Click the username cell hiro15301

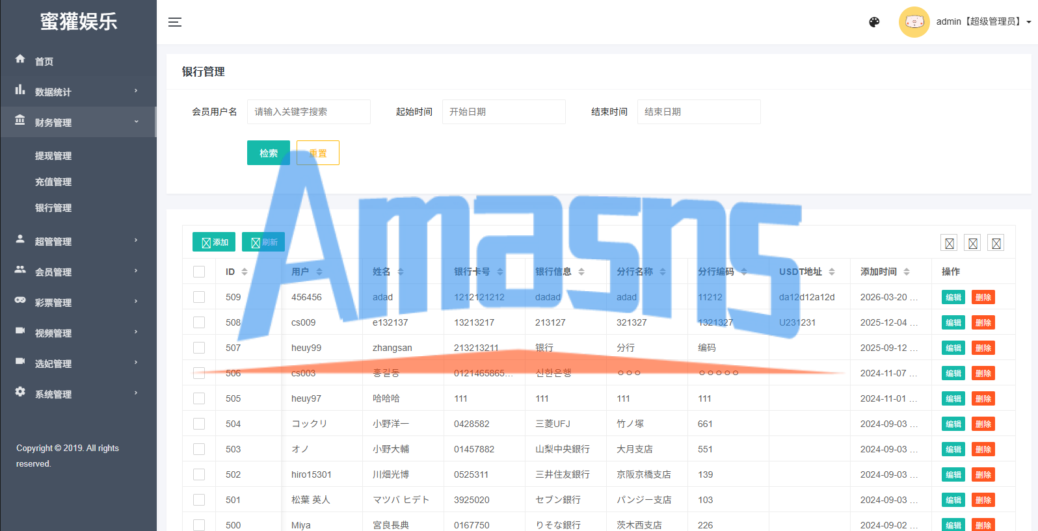[312, 474]
